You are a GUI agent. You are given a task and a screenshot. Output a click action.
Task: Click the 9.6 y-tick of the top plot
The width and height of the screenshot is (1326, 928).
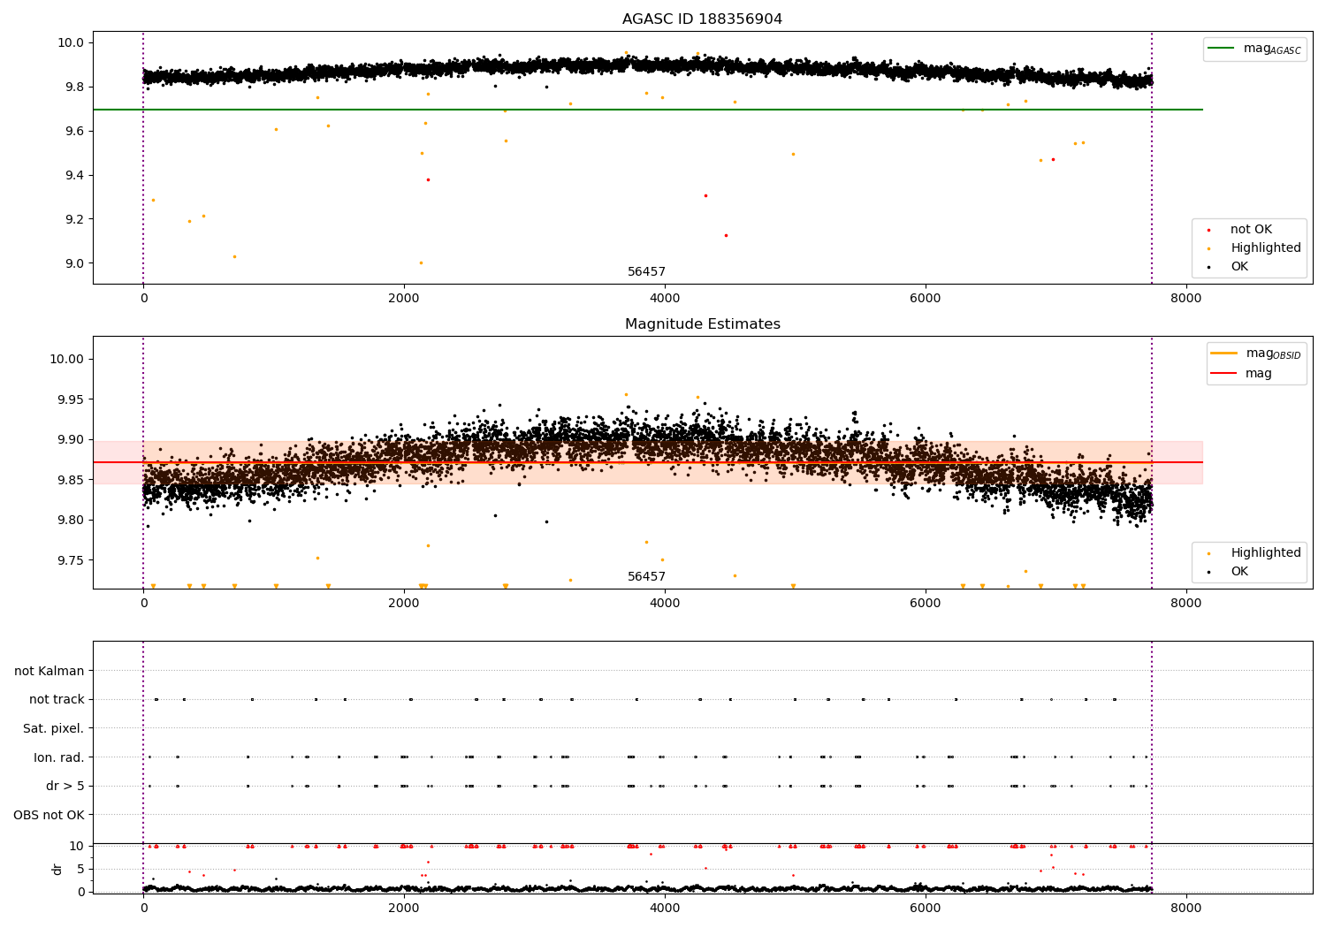click(76, 131)
